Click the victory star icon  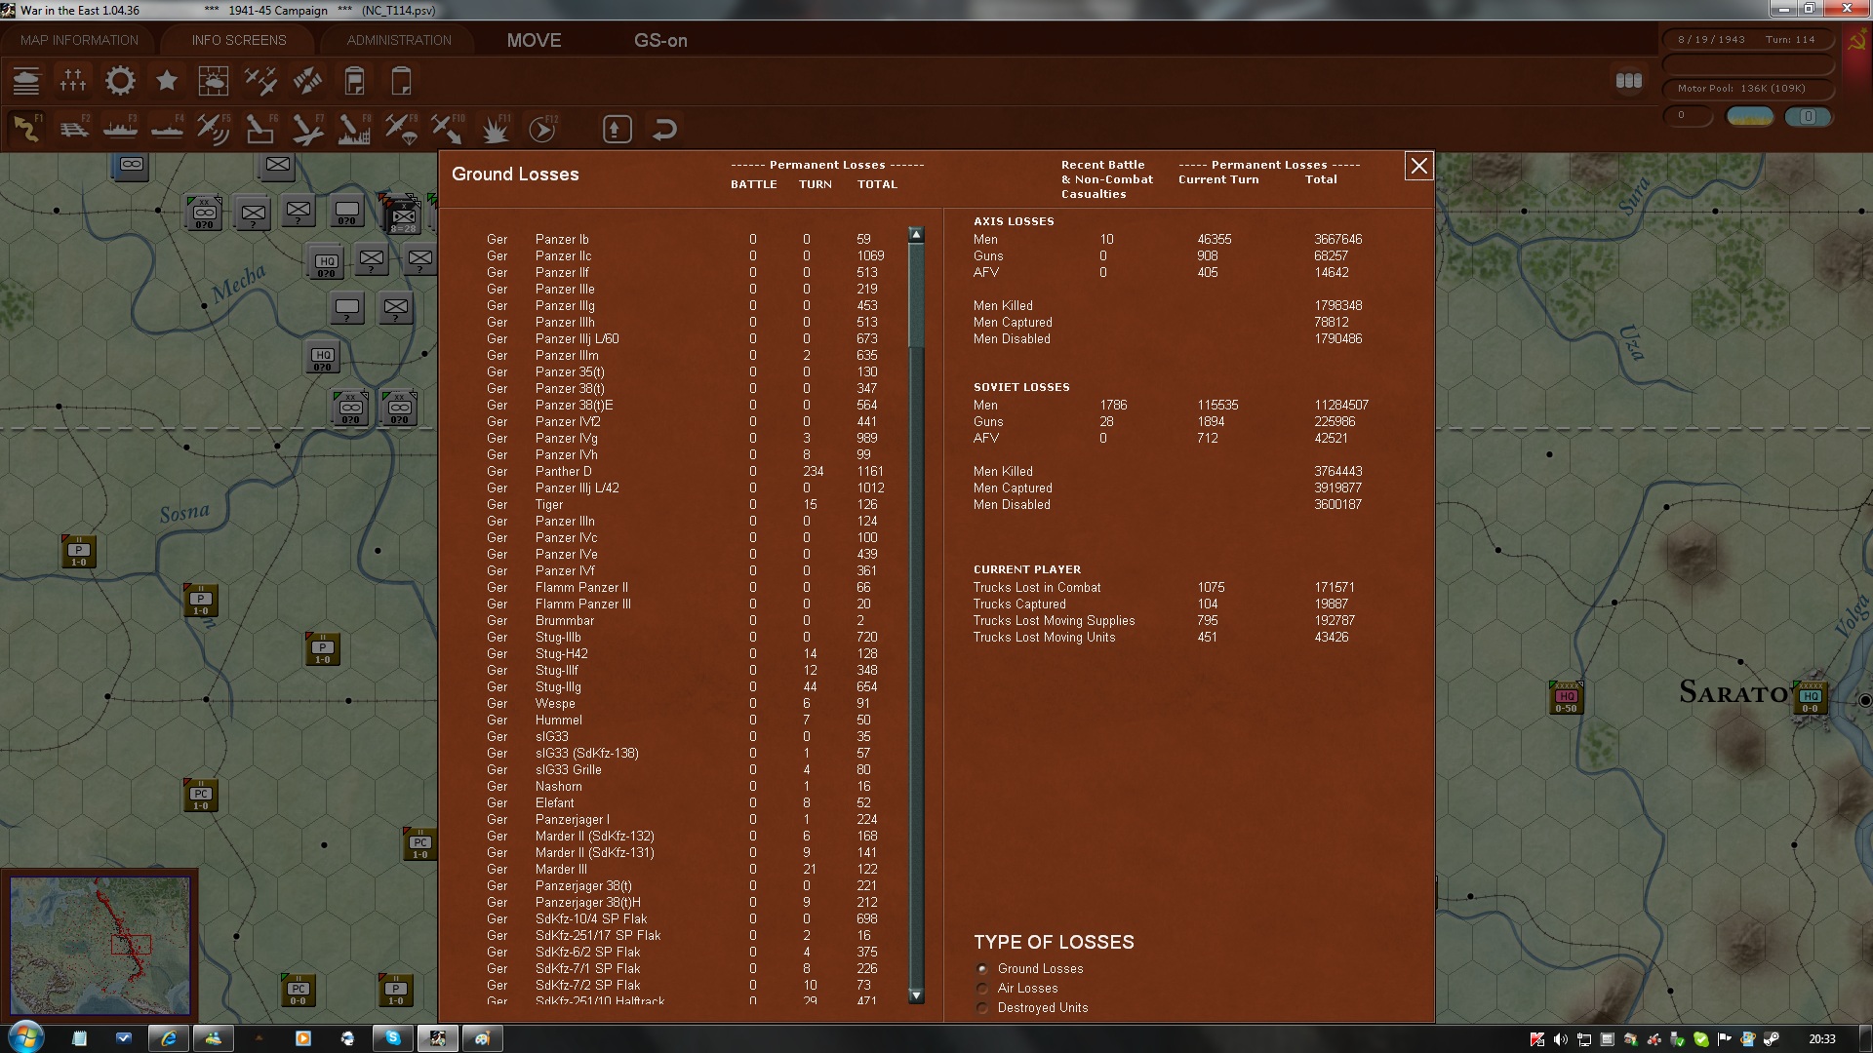click(x=167, y=81)
